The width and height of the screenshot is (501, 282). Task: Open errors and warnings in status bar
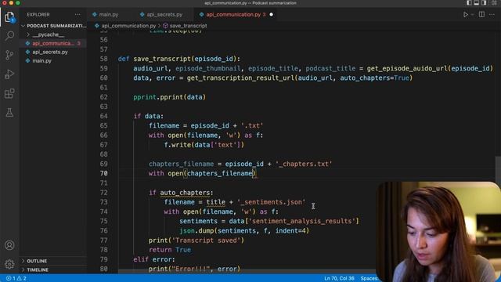point(16,279)
